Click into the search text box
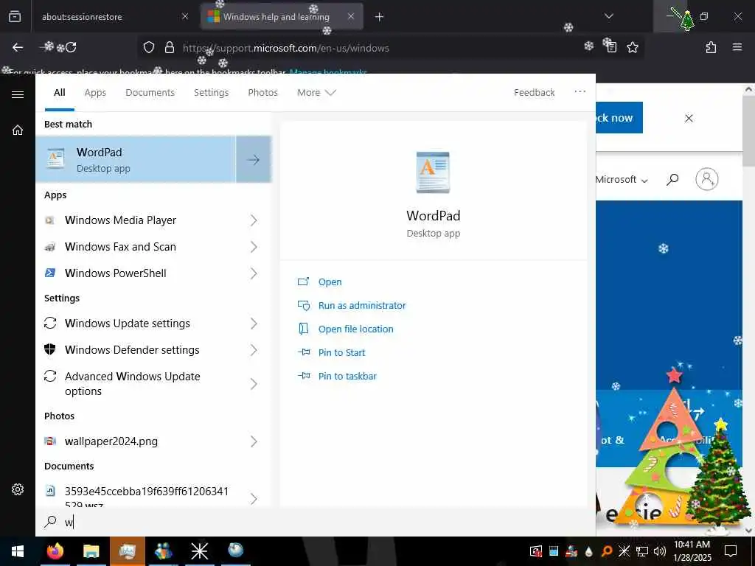Image resolution: width=755 pixels, height=566 pixels. (316, 522)
